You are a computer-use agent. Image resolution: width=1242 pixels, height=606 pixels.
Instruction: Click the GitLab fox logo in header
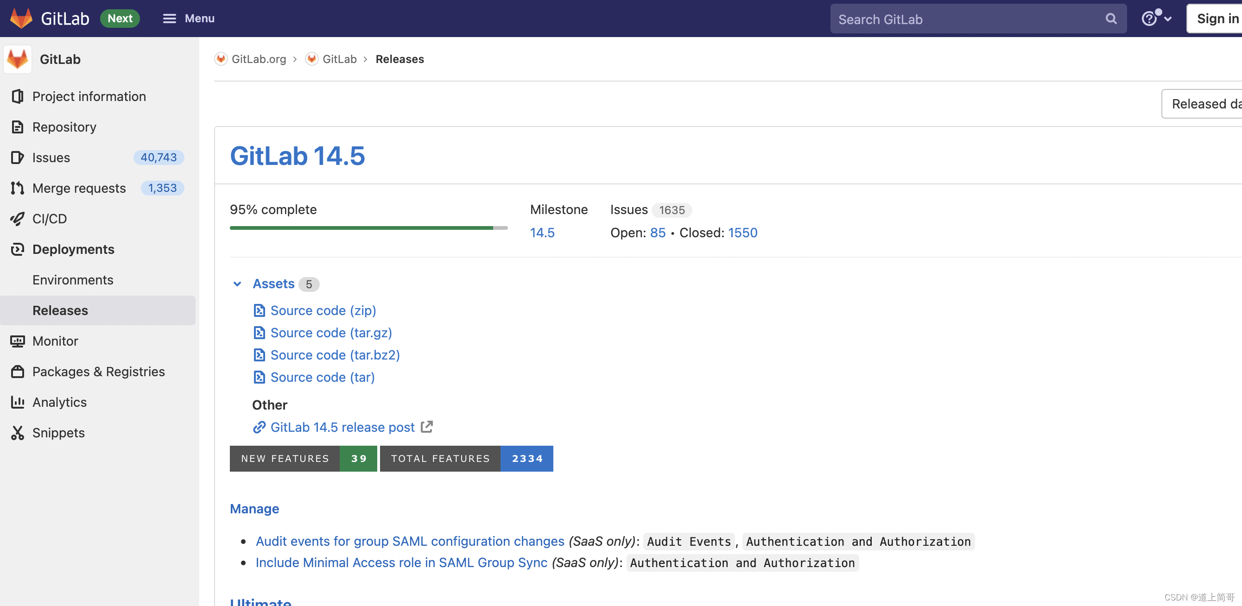21,19
